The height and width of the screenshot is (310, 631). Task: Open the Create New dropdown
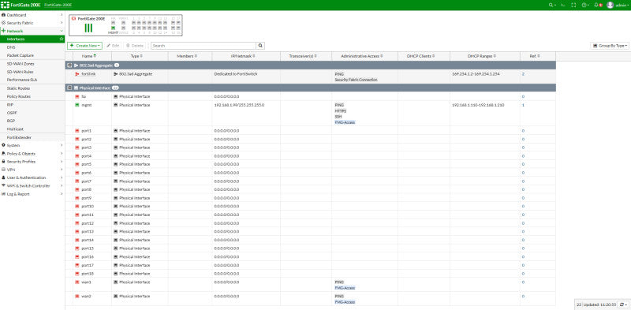(x=84, y=46)
